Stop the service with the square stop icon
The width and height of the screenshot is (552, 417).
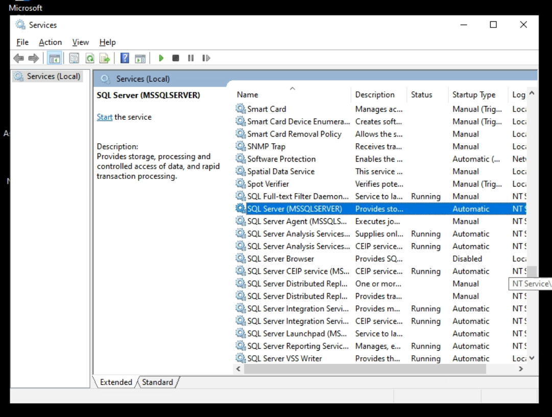(176, 58)
